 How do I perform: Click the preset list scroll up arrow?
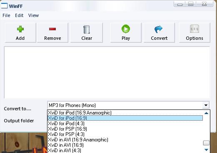pyautogui.click(x=206, y=113)
